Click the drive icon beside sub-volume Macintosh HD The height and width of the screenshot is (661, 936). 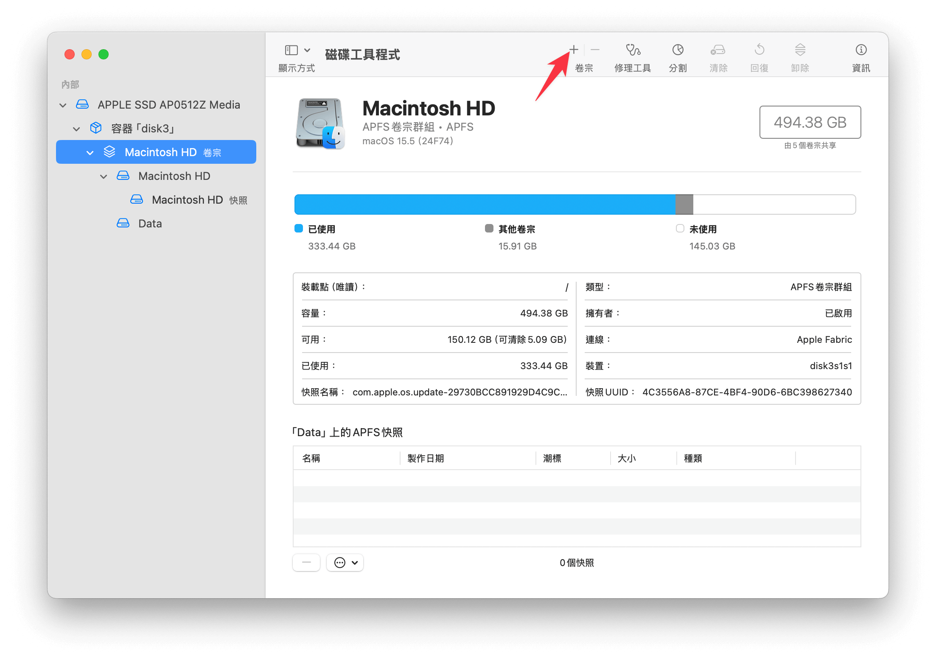click(x=123, y=175)
